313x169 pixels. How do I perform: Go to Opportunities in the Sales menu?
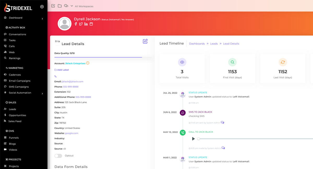[17, 115]
